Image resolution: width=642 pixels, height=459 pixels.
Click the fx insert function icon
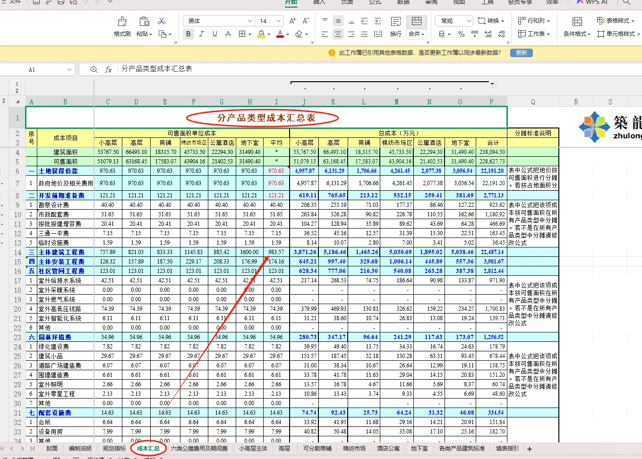(x=108, y=69)
